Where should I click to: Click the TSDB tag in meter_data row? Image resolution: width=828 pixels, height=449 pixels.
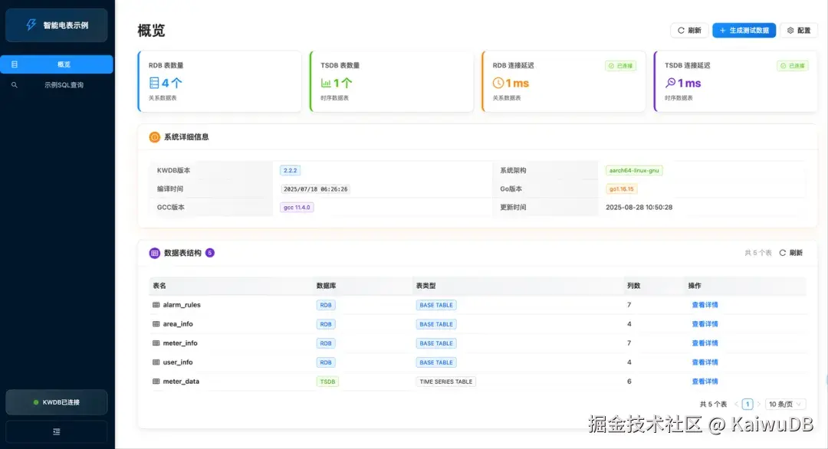pos(327,382)
